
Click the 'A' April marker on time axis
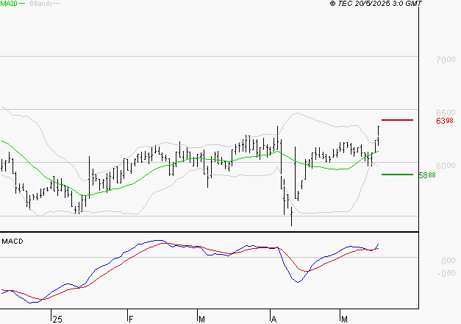tap(274, 318)
